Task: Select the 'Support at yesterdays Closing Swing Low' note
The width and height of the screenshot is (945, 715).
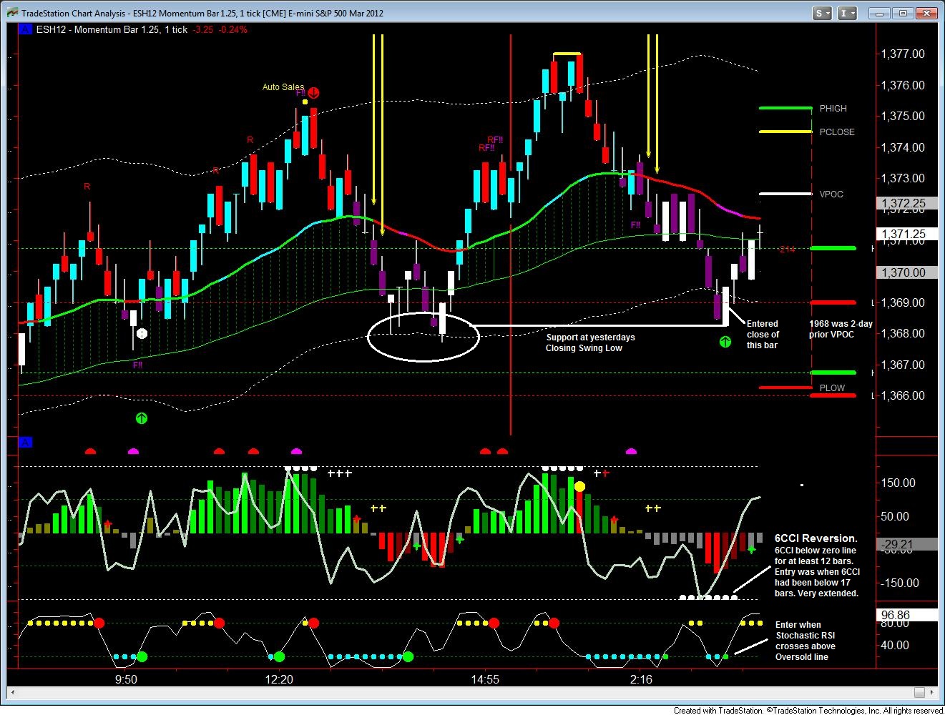Action: pyautogui.click(x=590, y=342)
